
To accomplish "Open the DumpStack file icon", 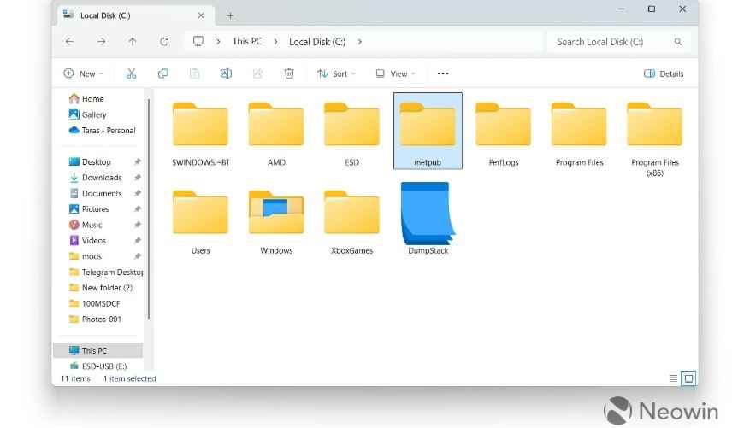I will click(x=428, y=214).
